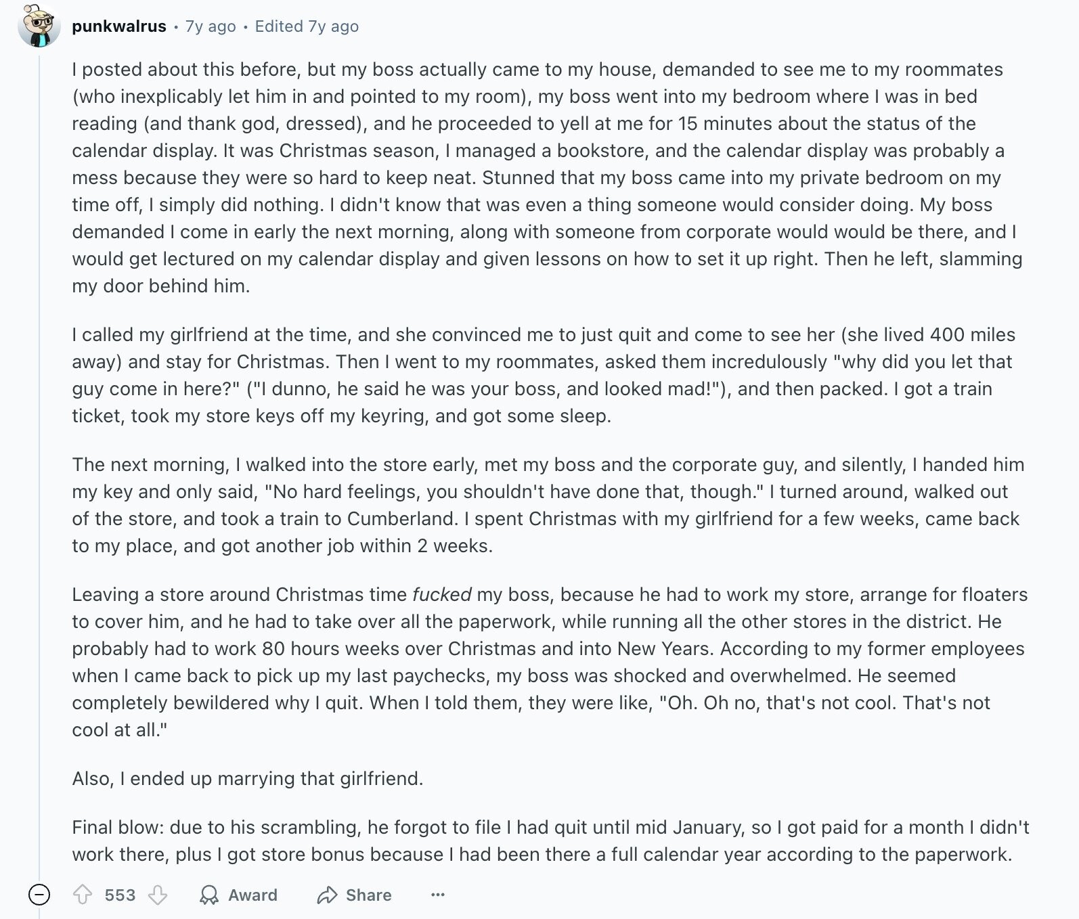The height and width of the screenshot is (919, 1079).
Task: Click the paragraph starting 'I called my girlfriend'
Action: 544,375
